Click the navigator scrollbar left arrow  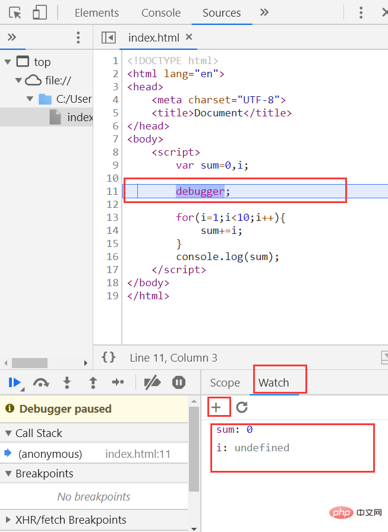[x=5, y=363]
